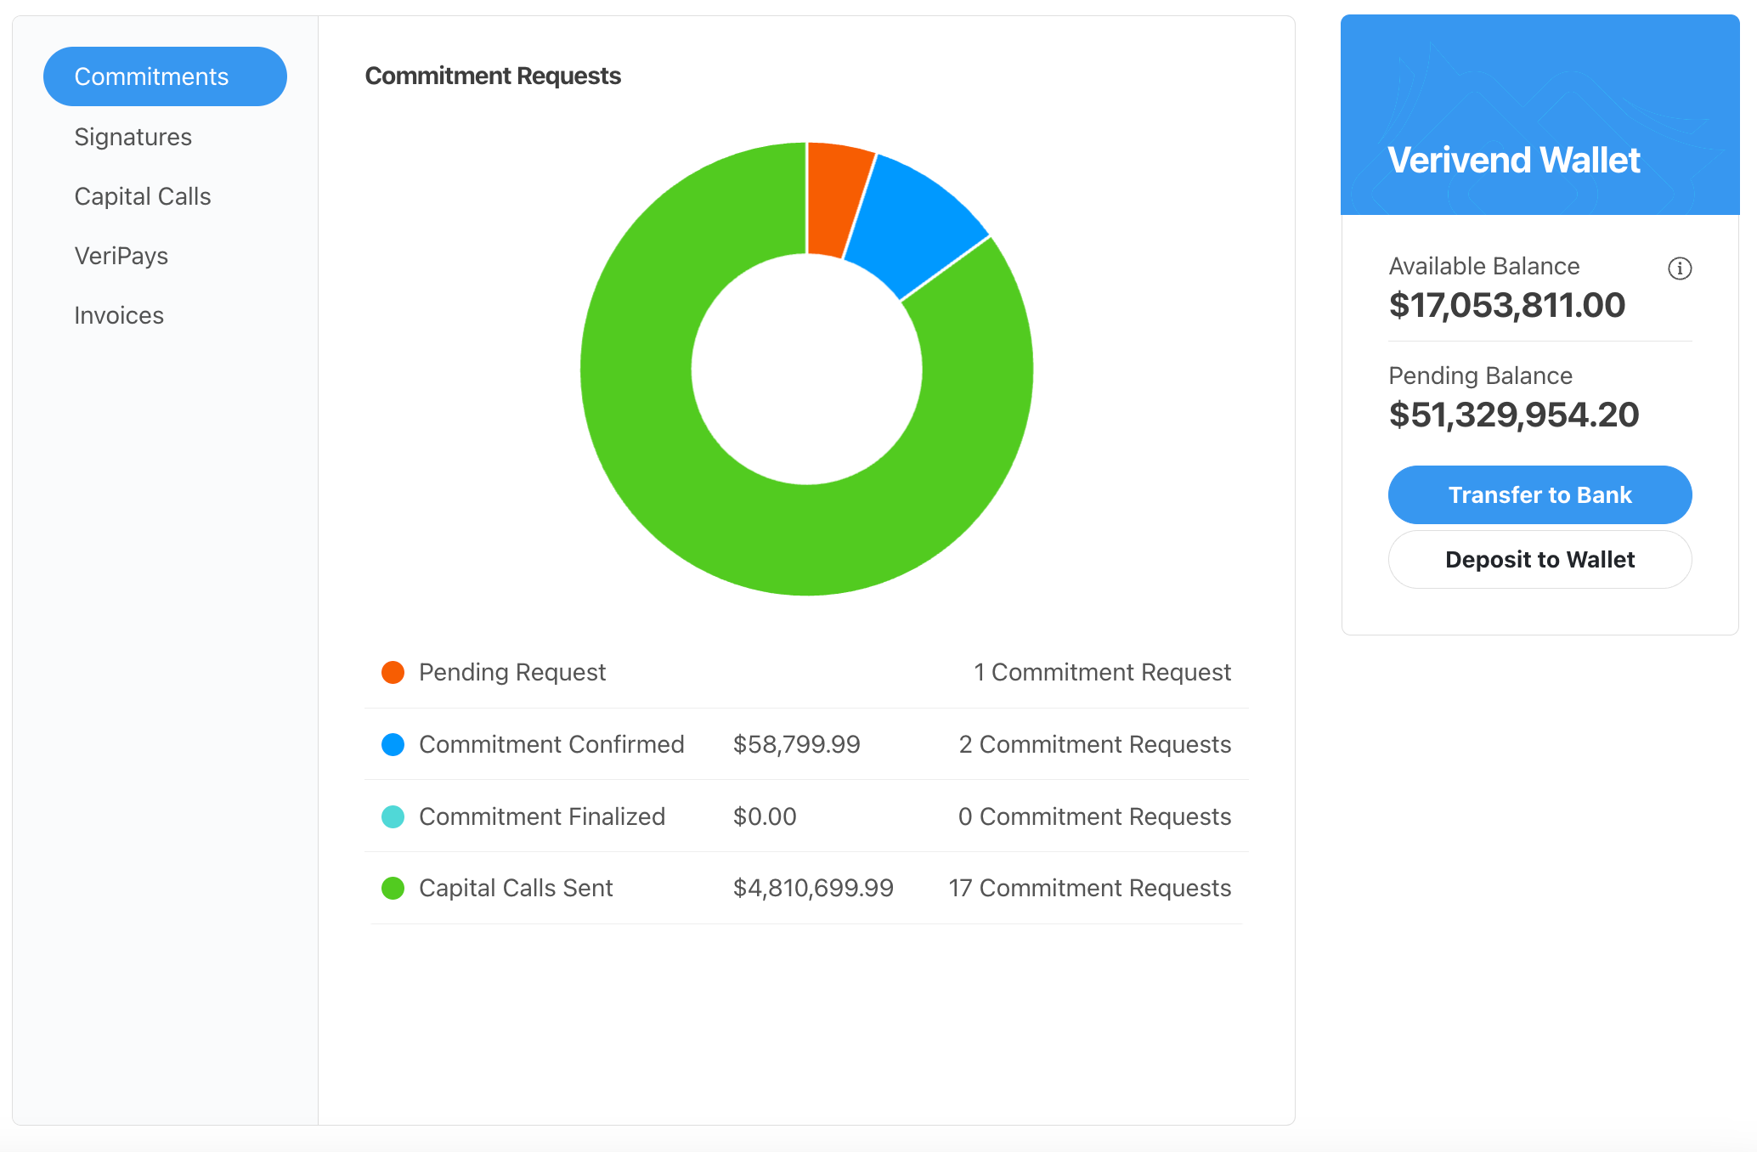Click the teal Commitment Finalized legend dot
1757x1152 pixels.
click(x=393, y=817)
